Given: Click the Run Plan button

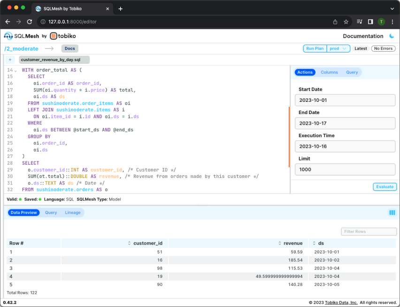Looking at the screenshot, I should 315,48.
